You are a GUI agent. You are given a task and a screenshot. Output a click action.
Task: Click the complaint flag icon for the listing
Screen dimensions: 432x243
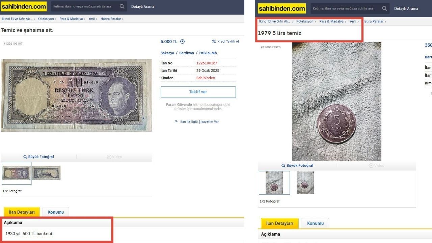176,122
